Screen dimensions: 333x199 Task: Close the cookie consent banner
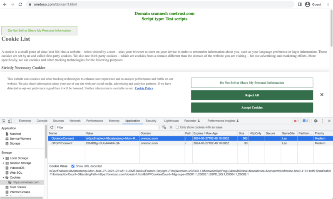coord(321,95)
